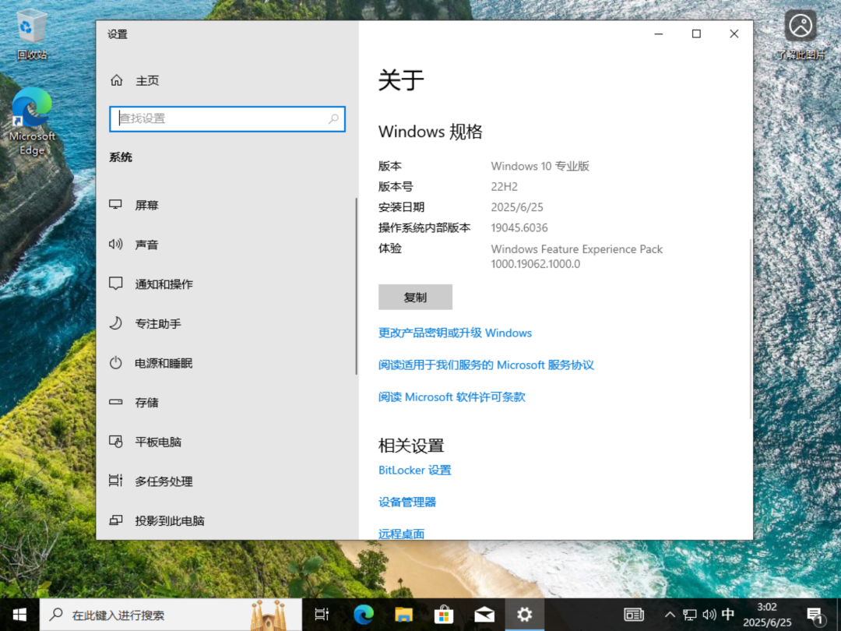
Task: Click the taskbar search box 在此键入进行搜索
Action: (171, 615)
